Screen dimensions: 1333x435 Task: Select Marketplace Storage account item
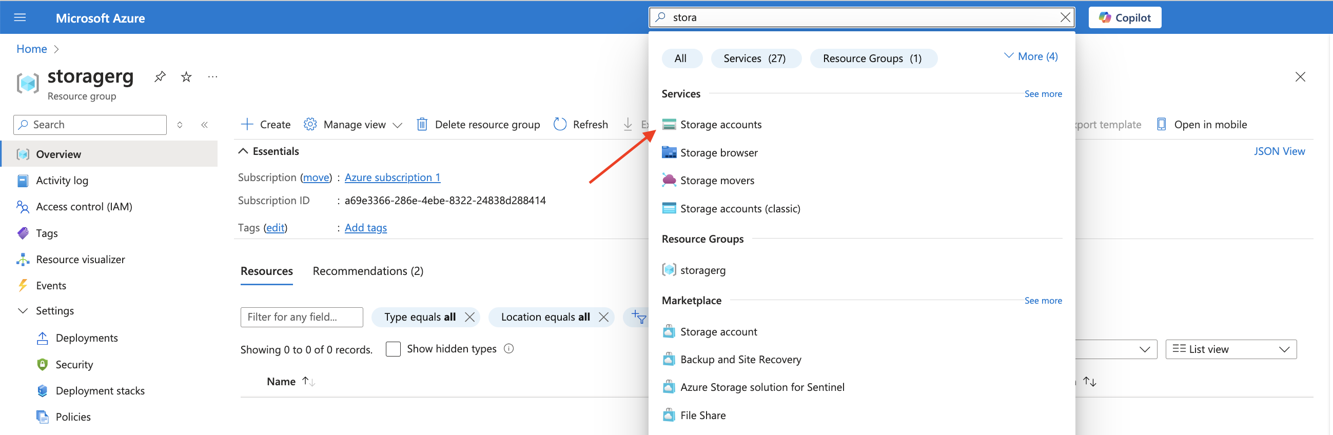pyautogui.click(x=718, y=332)
